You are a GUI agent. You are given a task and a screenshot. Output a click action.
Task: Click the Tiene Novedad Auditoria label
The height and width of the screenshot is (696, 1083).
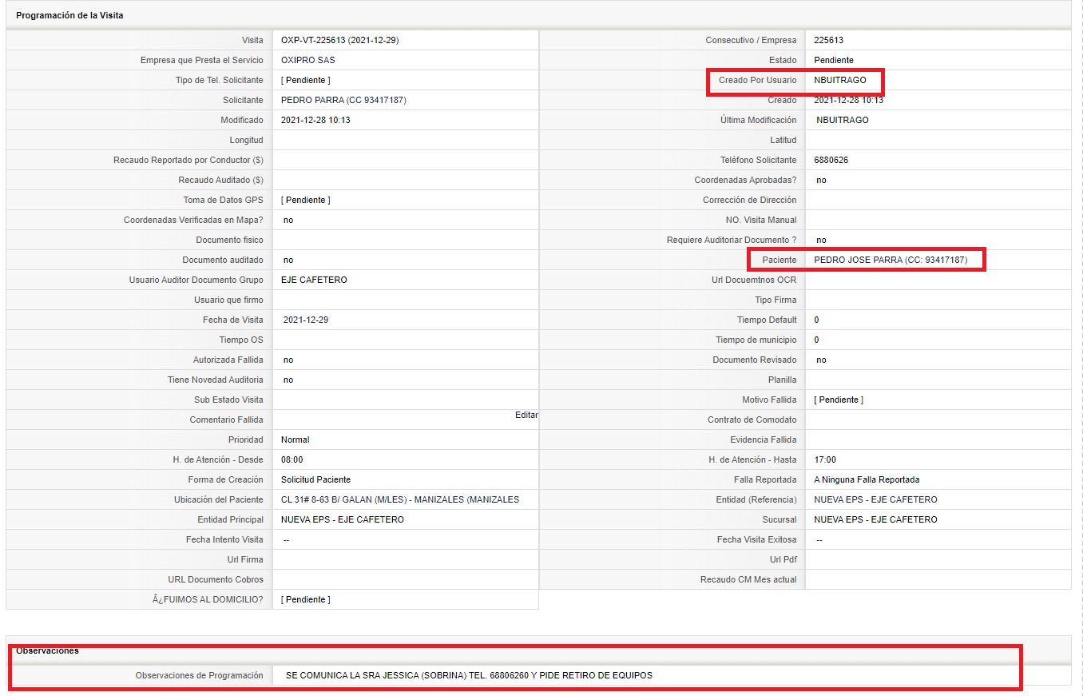[215, 380]
